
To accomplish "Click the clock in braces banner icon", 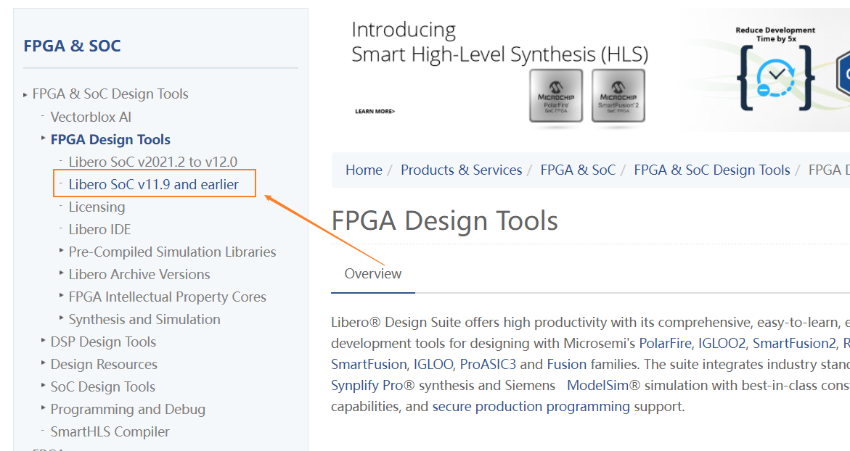I will (776, 78).
